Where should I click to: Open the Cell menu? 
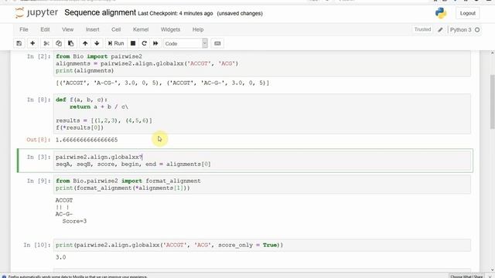coord(116,29)
